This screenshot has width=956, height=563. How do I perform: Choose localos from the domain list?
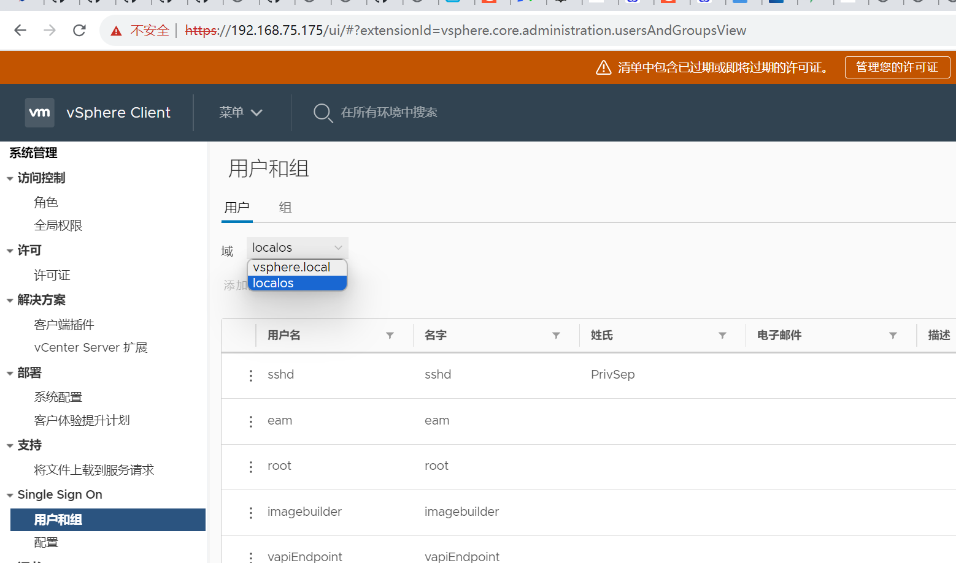coord(297,283)
